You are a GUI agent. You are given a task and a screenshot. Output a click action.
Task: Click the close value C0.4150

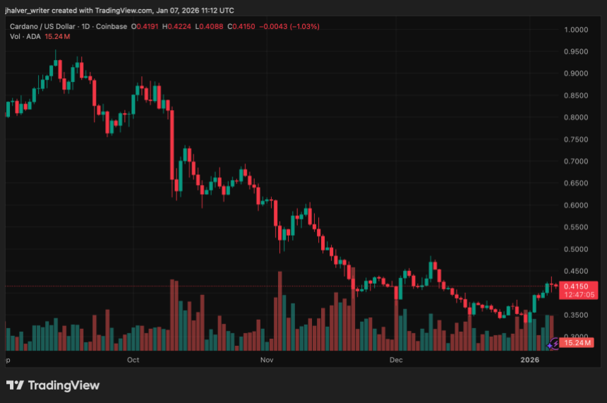click(241, 26)
